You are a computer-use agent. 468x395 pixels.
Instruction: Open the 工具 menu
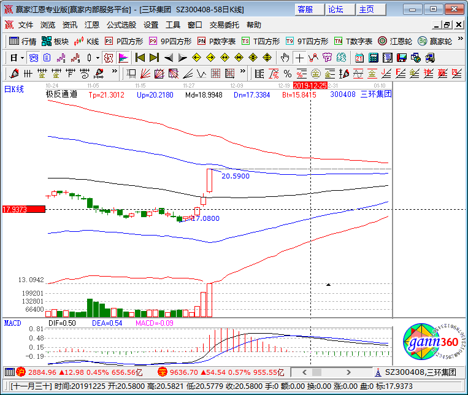pyautogui.click(x=173, y=25)
